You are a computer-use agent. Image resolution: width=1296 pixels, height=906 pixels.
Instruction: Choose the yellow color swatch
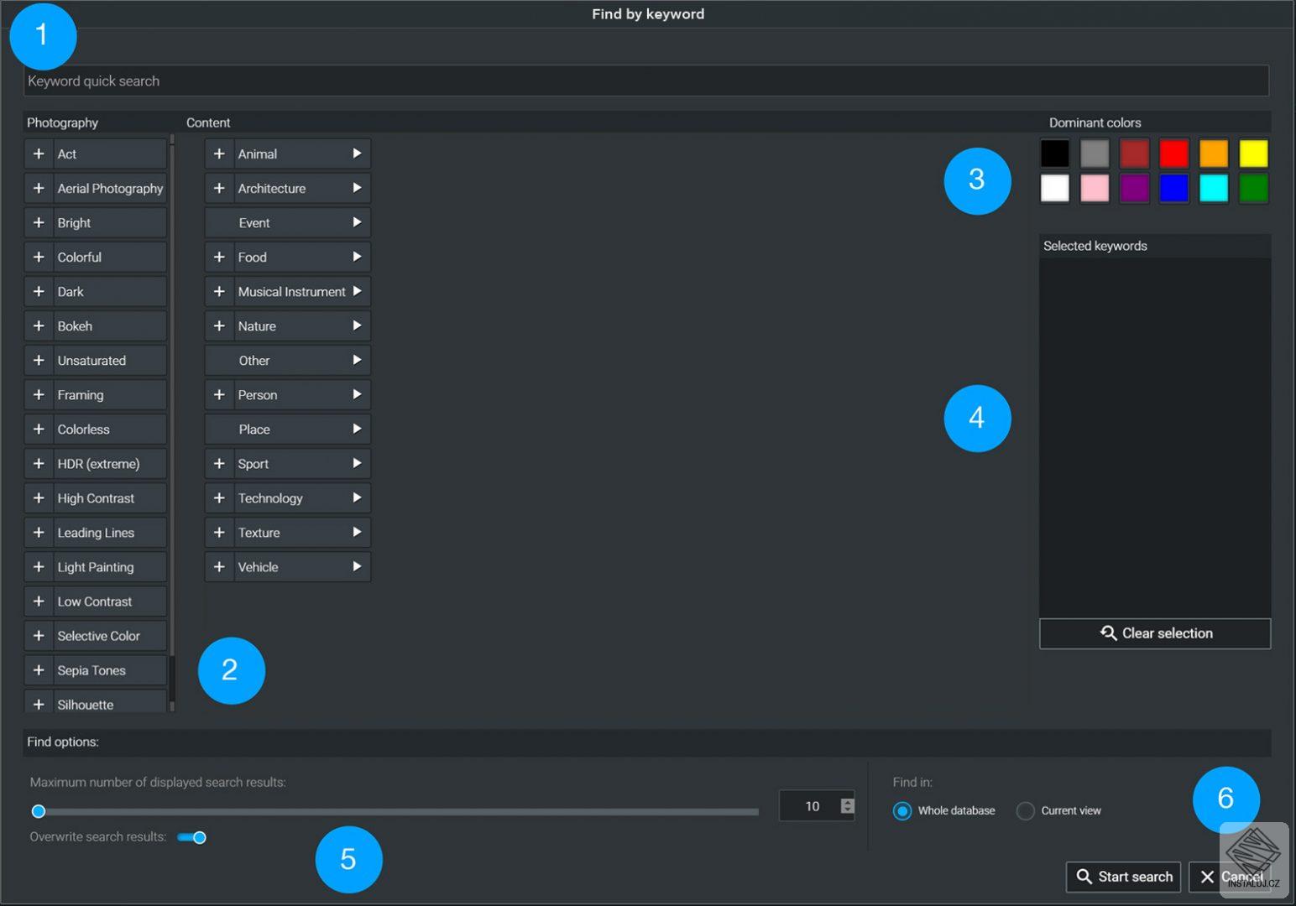point(1253,154)
